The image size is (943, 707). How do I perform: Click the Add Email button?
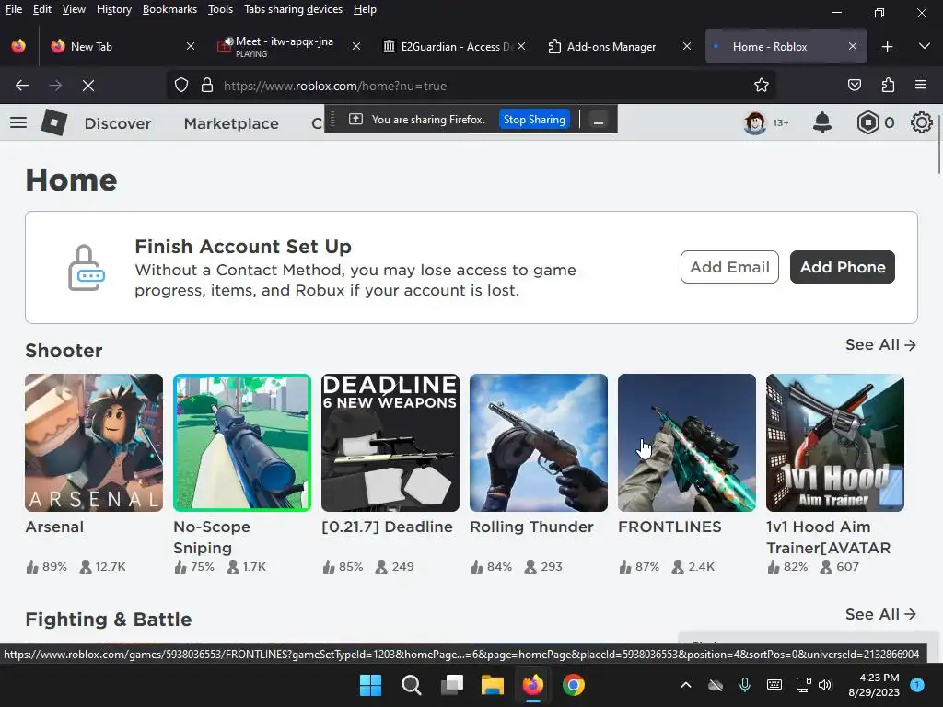pyautogui.click(x=729, y=267)
